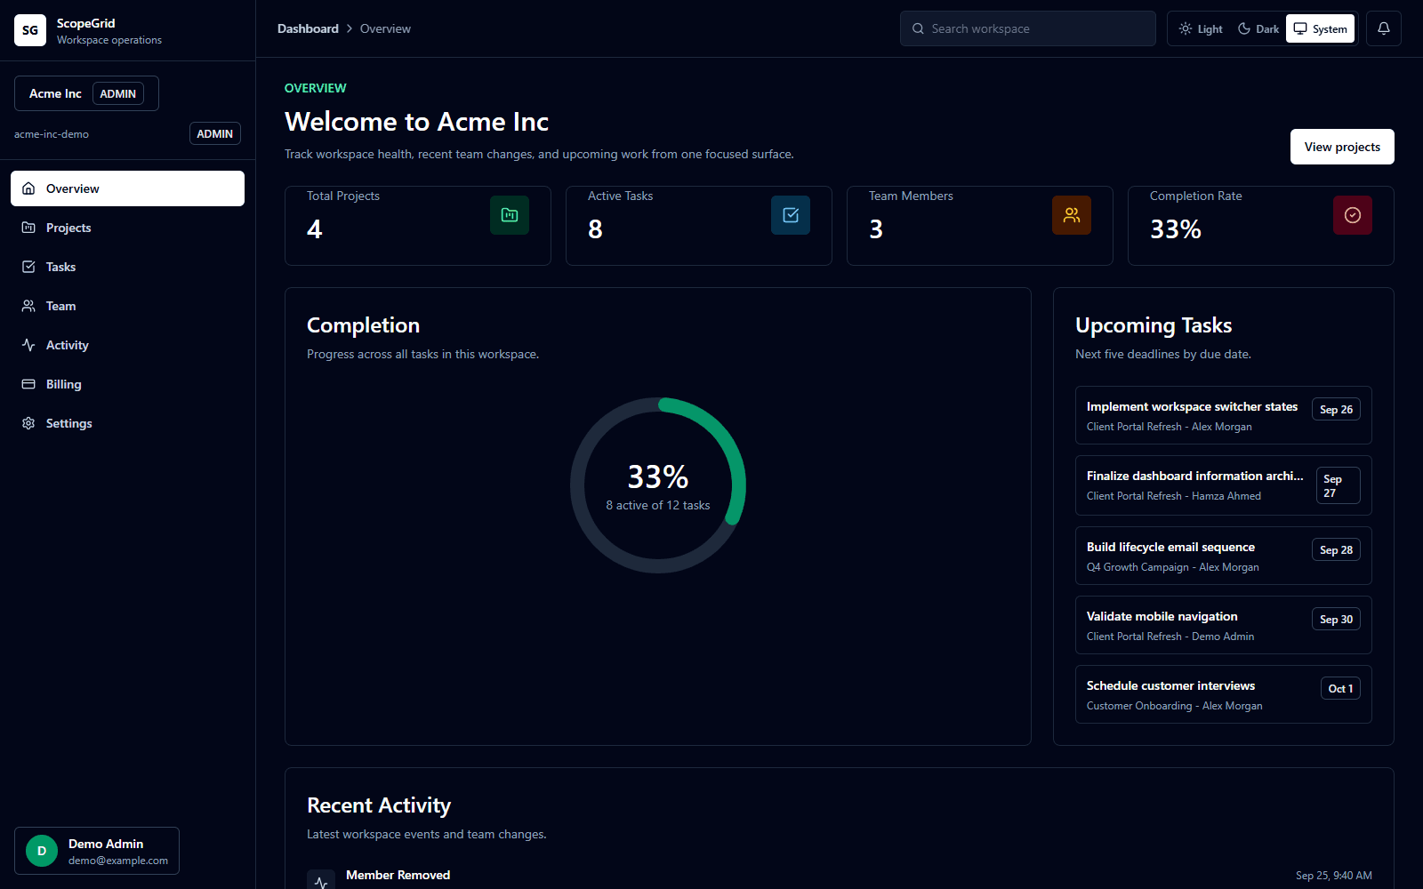Open the Demo Admin account menu
The height and width of the screenshot is (889, 1423).
point(97,851)
